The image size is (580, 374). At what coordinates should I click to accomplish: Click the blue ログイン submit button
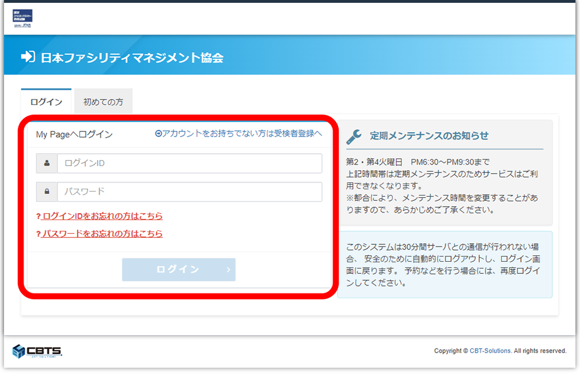tap(179, 270)
